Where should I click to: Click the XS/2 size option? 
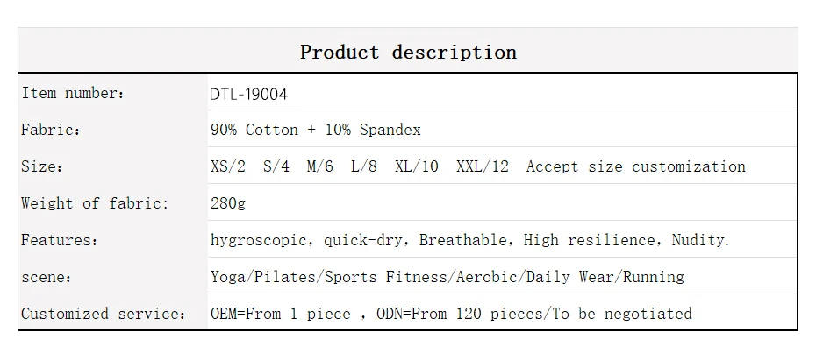(x=228, y=166)
